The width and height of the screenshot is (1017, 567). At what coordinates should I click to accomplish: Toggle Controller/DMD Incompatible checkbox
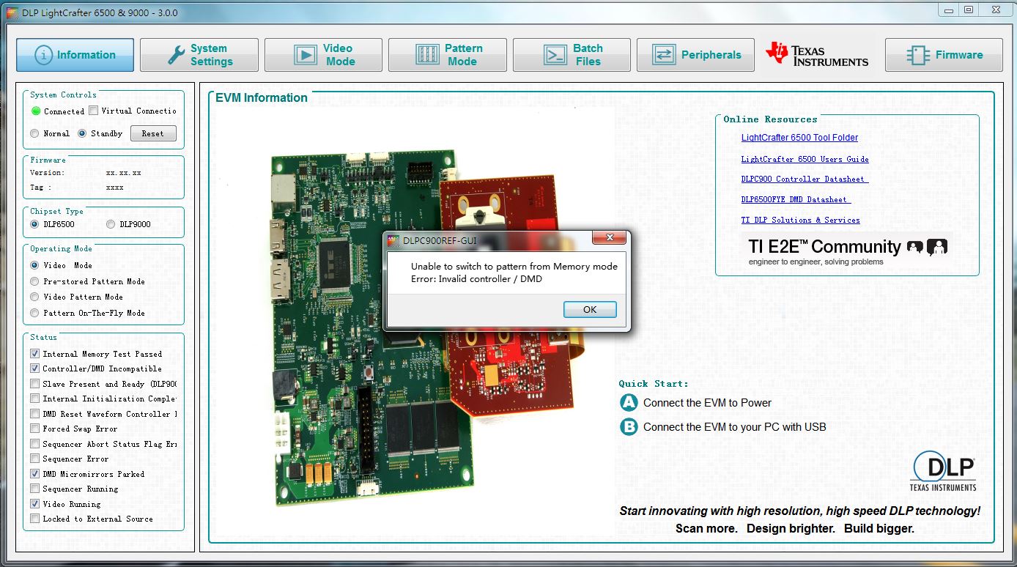pos(34,368)
